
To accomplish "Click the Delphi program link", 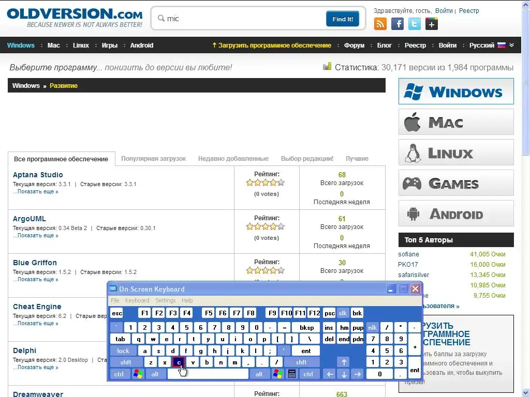I will coord(24,350).
